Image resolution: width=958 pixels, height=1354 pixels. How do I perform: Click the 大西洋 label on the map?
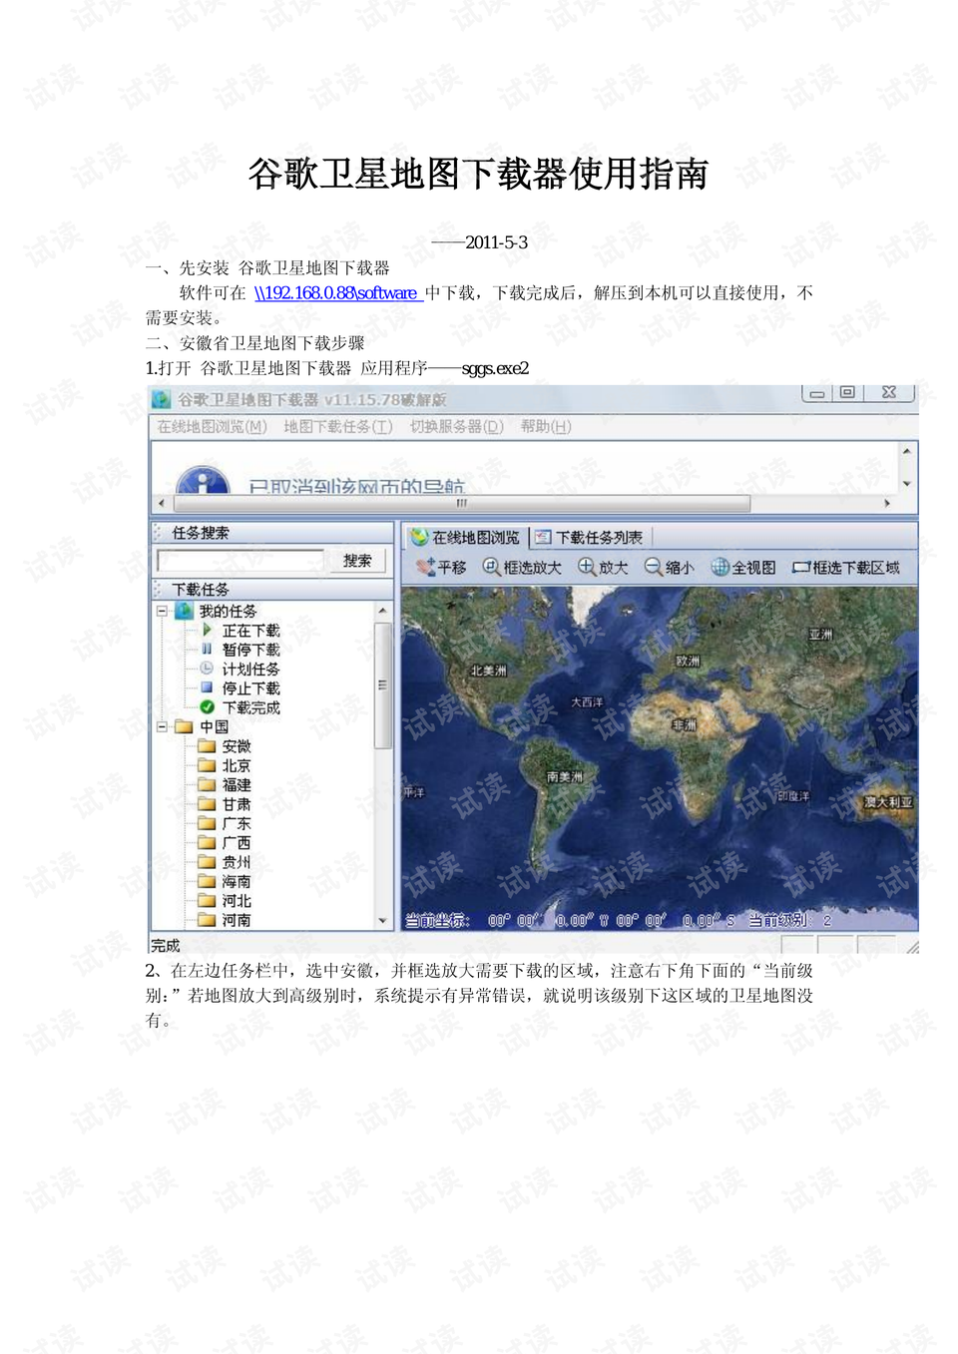(587, 702)
